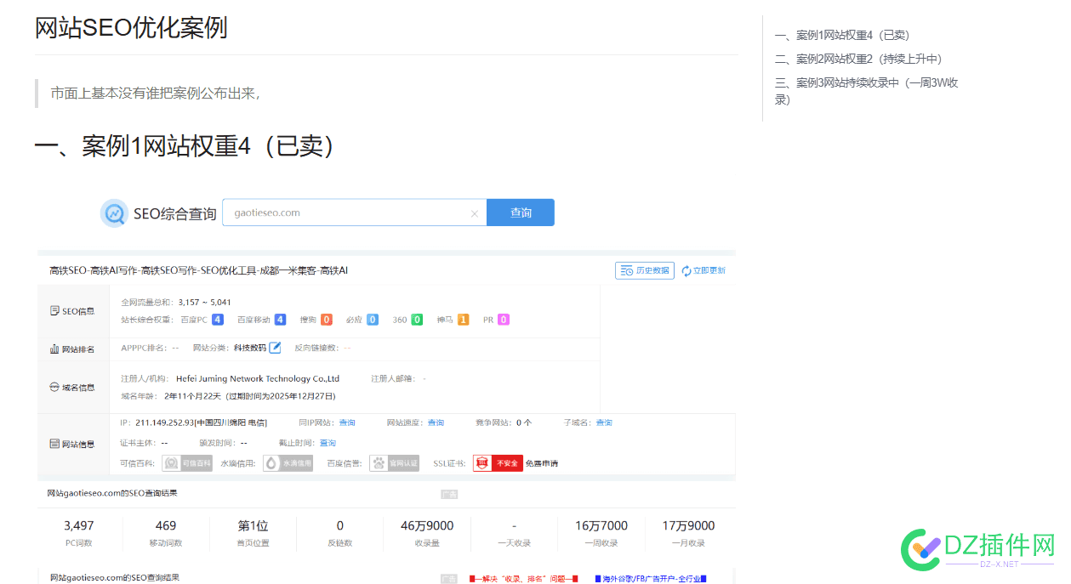Screen dimensions: 1071x584
Task: Click ad link 解决"收录、排名"问题
Action: coord(524,579)
